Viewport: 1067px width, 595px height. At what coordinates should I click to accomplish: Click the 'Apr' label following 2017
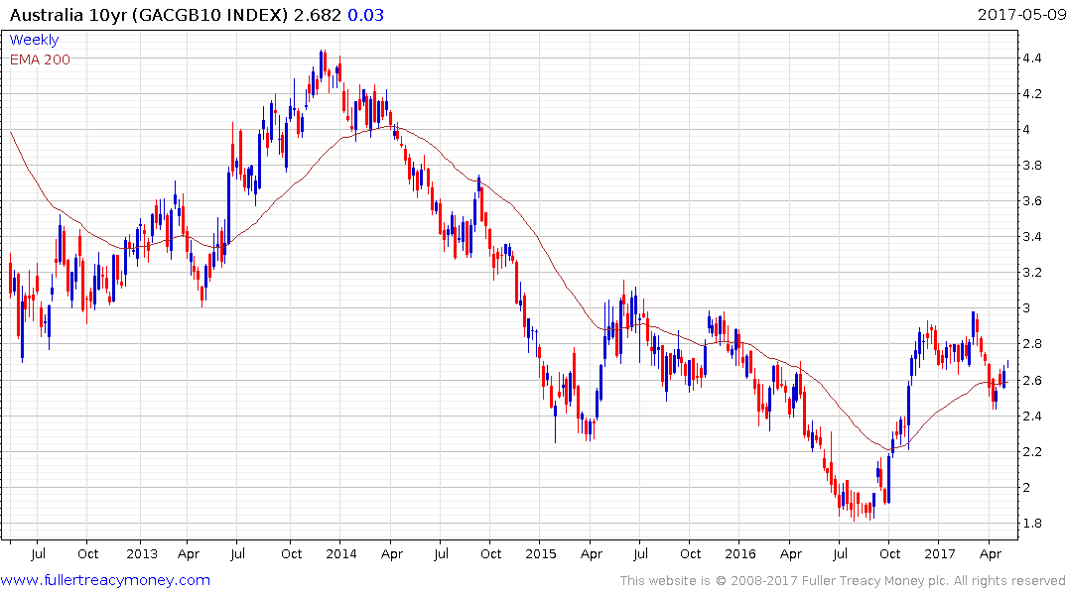point(991,553)
